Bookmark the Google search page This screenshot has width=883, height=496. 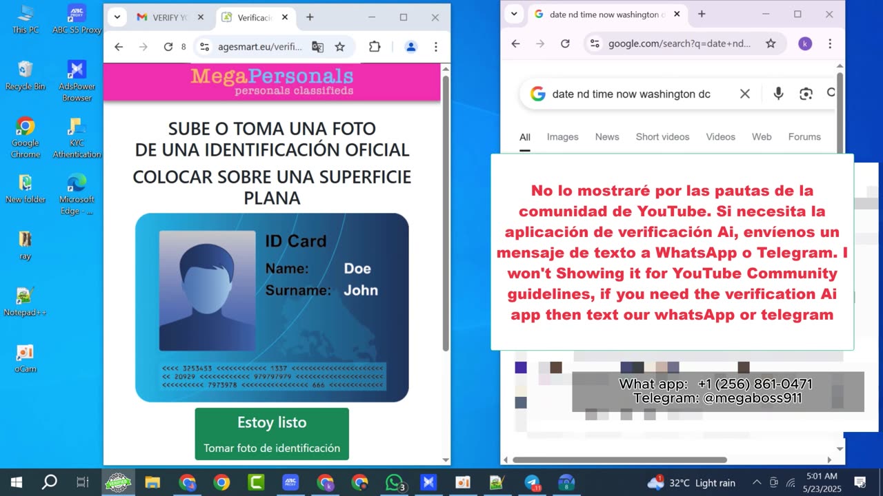[771, 43]
